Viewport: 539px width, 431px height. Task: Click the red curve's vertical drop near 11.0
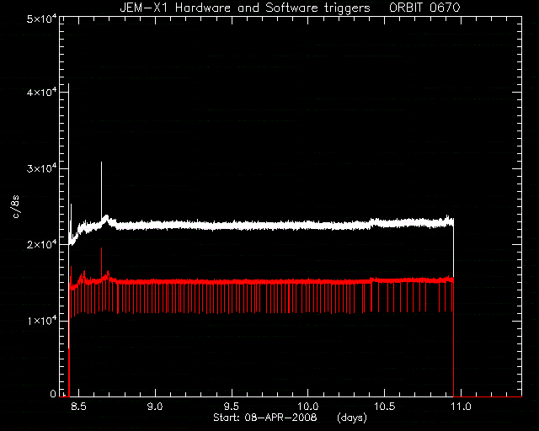(x=454, y=337)
